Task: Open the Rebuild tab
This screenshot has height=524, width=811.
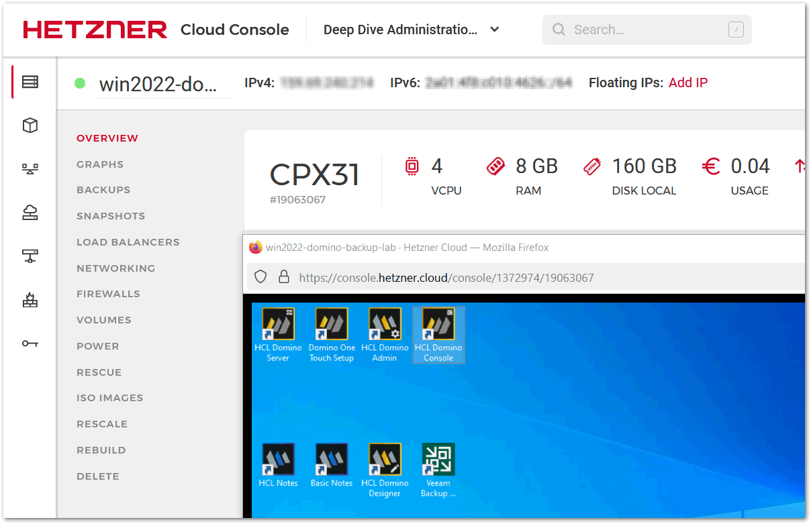Action: 101,450
